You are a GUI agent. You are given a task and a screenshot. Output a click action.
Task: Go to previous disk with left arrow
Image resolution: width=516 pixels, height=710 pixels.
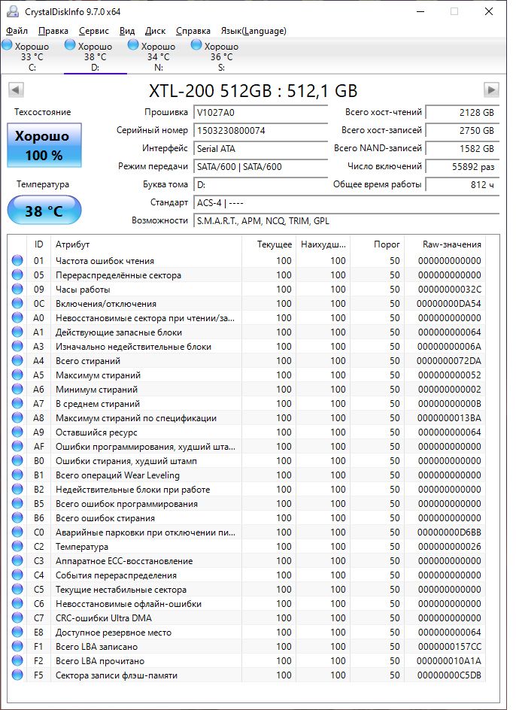click(x=16, y=90)
